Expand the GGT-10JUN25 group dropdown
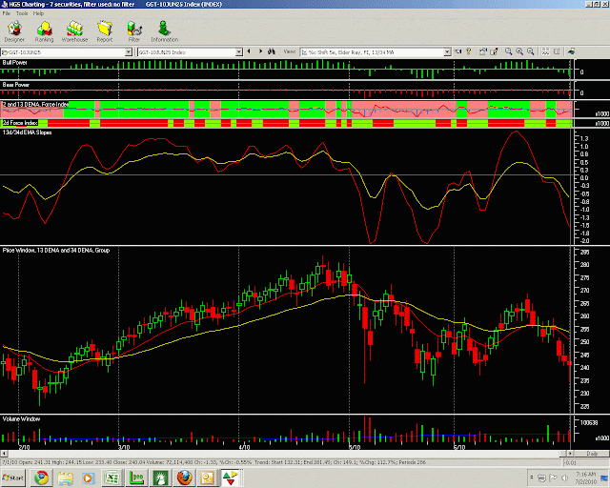This screenshot has width=610, height=488. tap(129, 51)
